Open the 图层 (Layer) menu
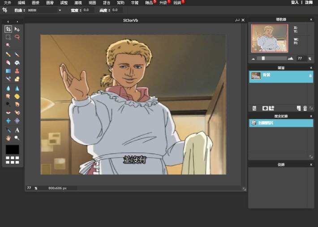Screen dimensions: 318x227 point(50,3)
